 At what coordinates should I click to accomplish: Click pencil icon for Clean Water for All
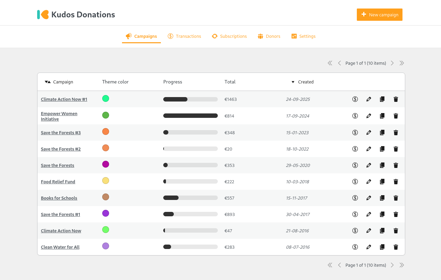coord(368,247)
